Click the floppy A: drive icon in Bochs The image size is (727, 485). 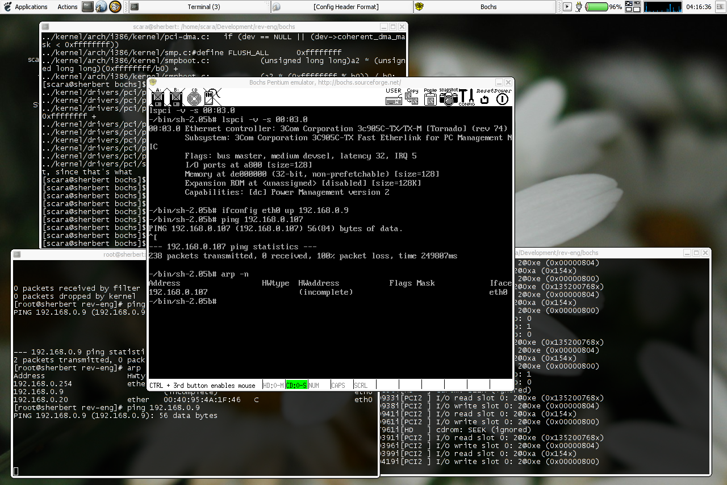click(x=158, y=97)
